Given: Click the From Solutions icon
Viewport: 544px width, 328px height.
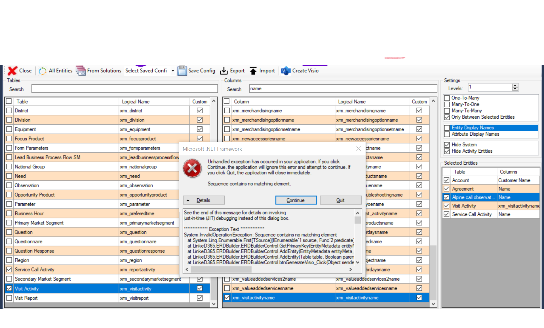Looking at the screenshot, I should tap(81, 71).
